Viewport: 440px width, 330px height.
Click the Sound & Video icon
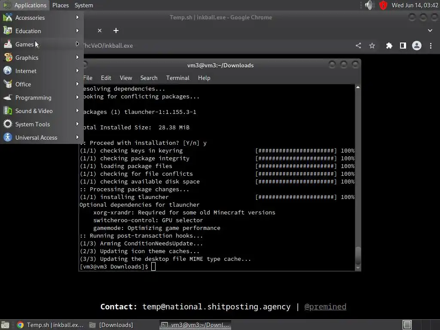[8, 110]
